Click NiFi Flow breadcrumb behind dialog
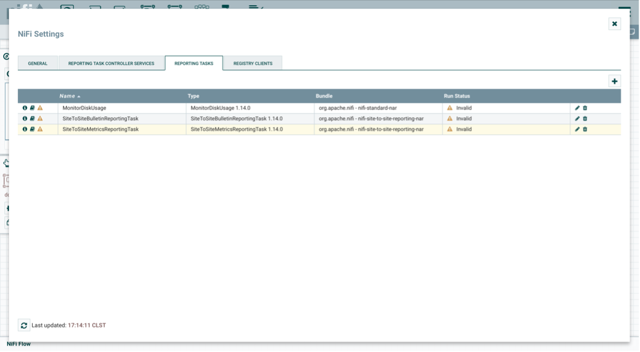The width and height of the screenshot is (640, 352). (18, 344)
